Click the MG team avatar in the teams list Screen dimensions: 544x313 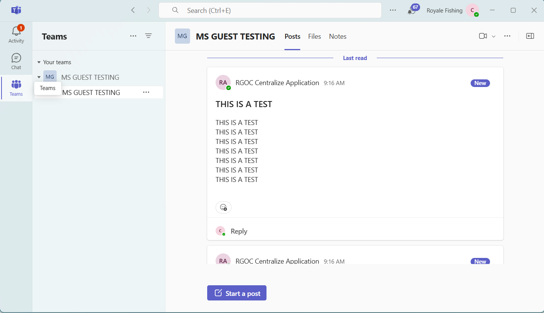[x=50, y=77]
